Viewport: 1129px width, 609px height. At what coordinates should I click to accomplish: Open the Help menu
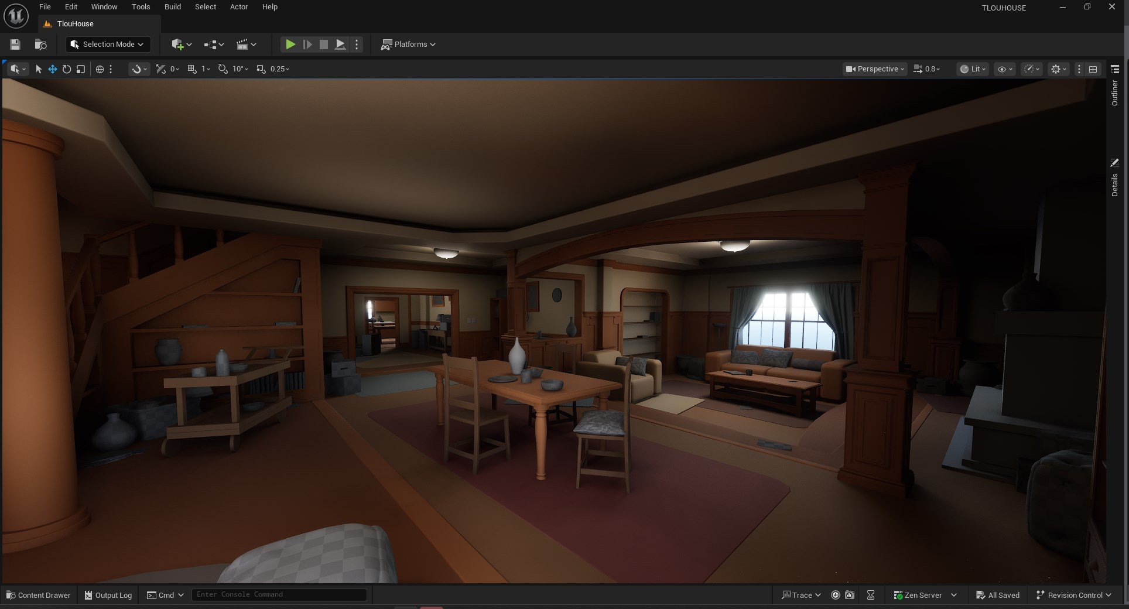pos(270,7)
